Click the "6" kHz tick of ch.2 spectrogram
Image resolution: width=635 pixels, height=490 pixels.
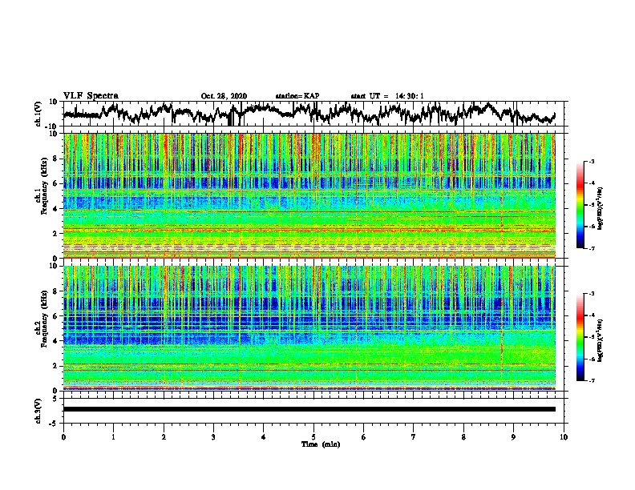pos(56,315)
